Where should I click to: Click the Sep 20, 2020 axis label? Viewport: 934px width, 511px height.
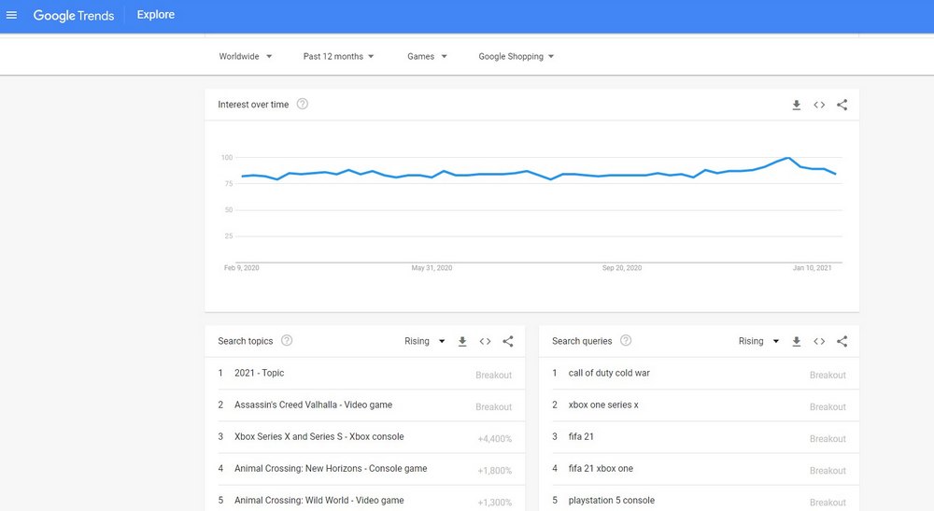622,268
